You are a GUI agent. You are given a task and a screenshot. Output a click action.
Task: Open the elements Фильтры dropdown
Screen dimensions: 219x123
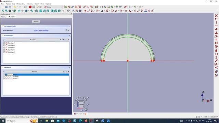35,71
